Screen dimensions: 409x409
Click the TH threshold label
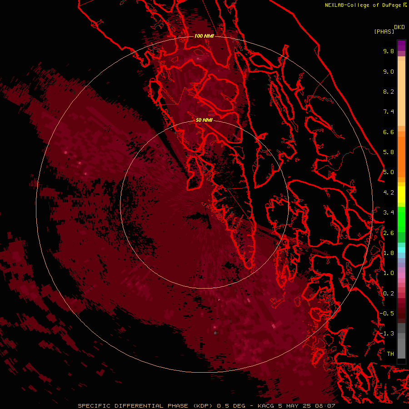[390, 354]
